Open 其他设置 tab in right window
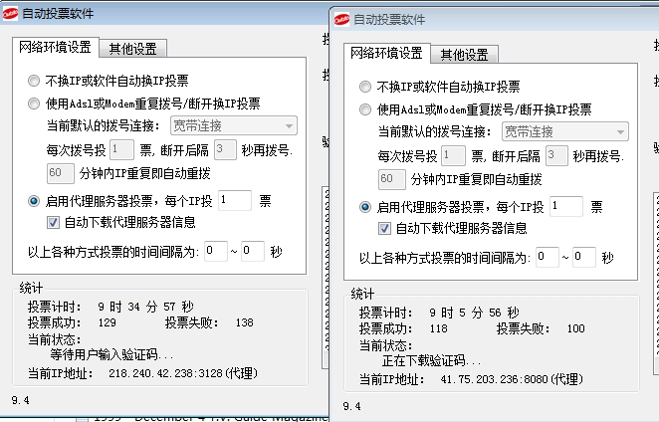 [x=465, y=54]
